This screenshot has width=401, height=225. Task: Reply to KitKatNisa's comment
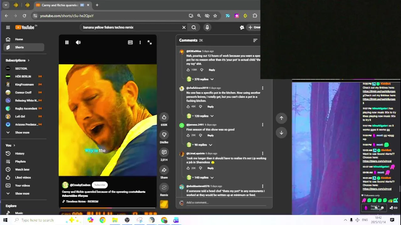[212, 70]
